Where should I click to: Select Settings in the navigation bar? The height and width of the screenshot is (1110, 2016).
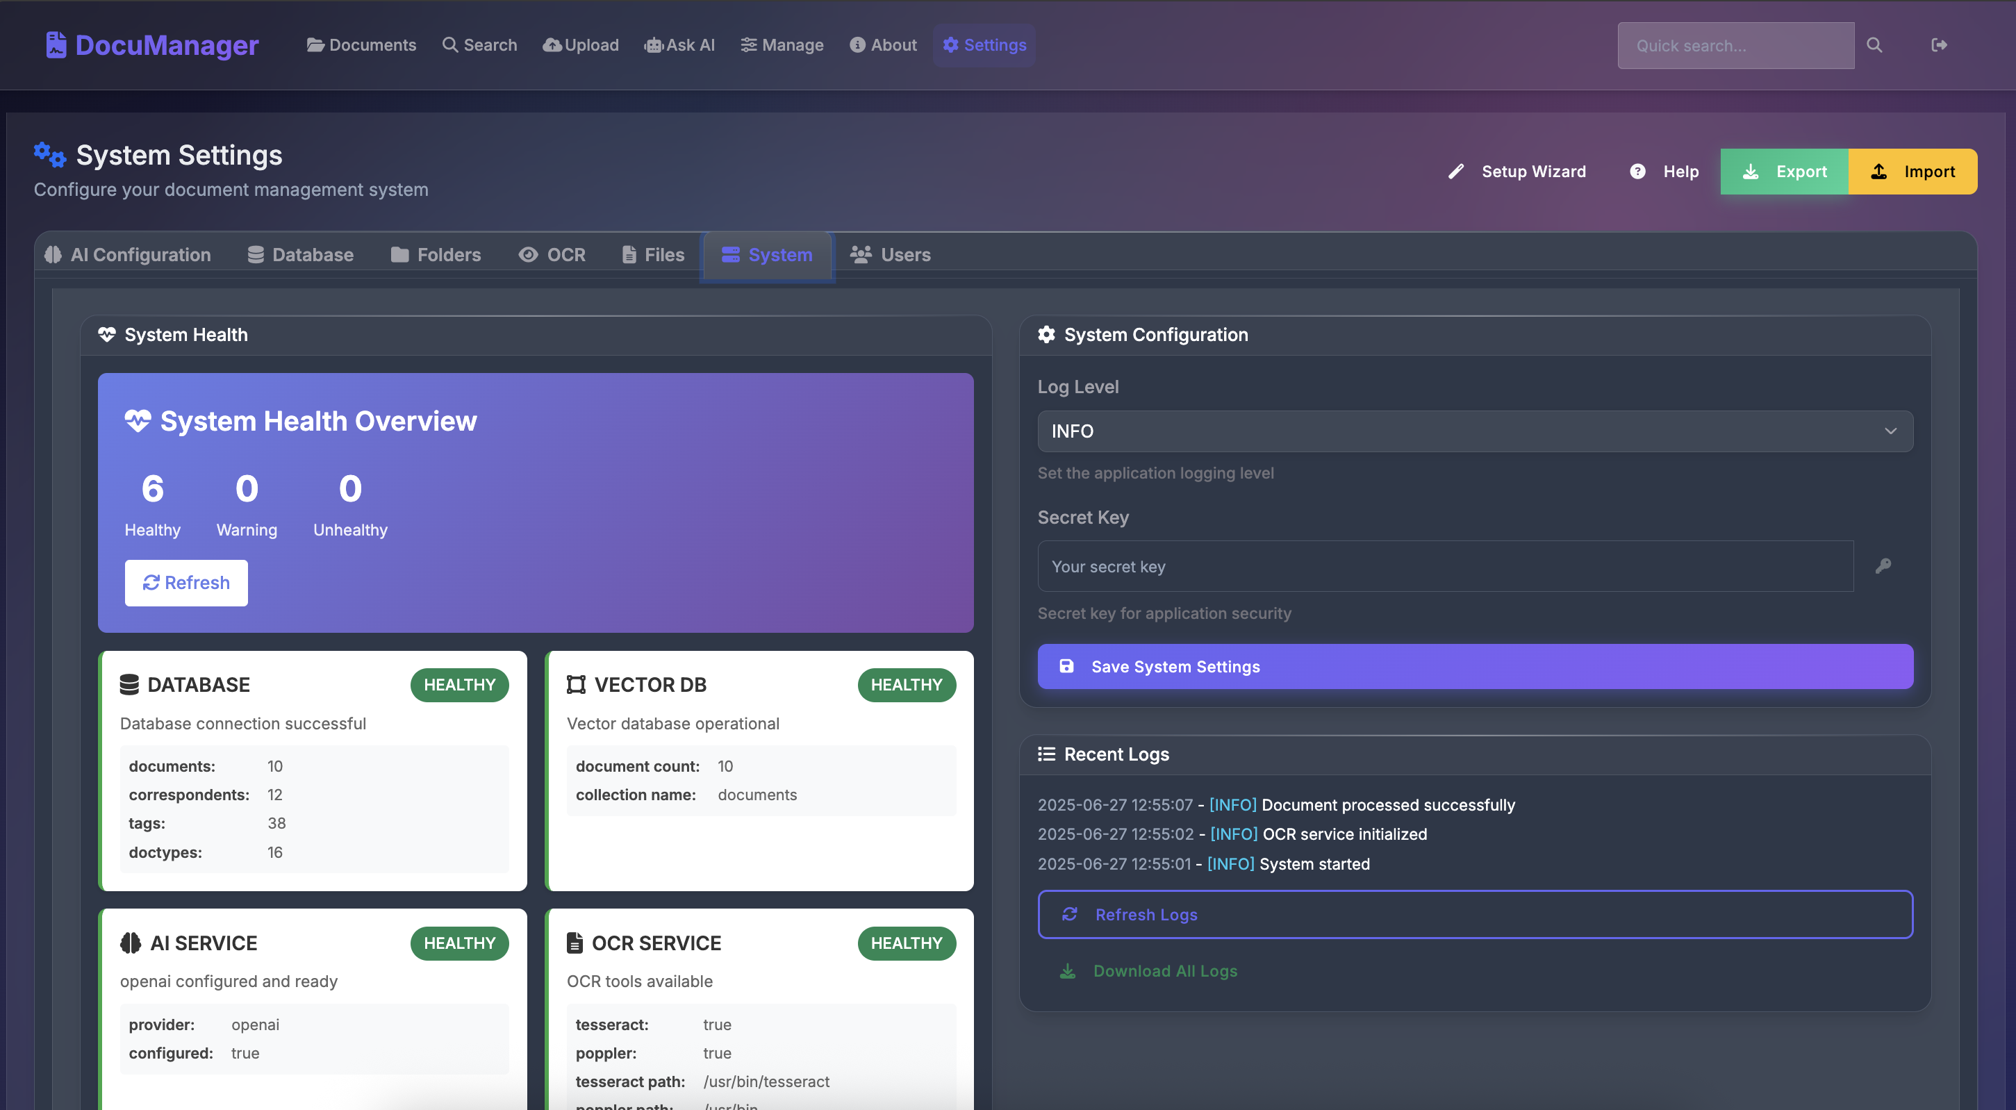[984, 45]
